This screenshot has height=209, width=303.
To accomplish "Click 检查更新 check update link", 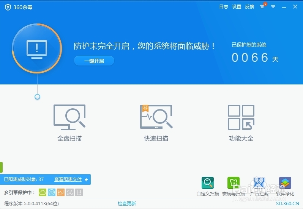I will [x=127, y=204].
